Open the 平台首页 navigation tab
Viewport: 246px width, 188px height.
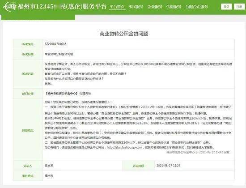pos(117,7)
